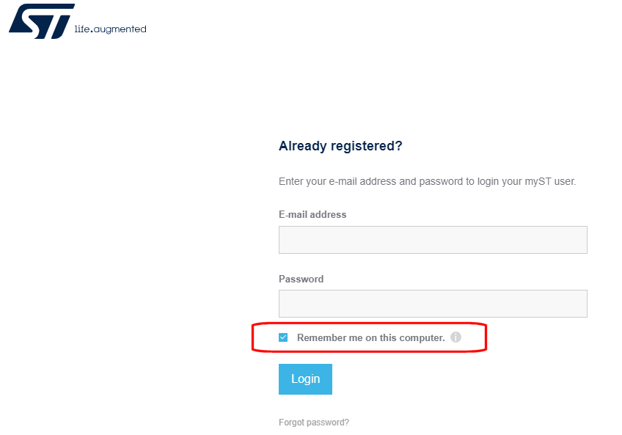
Task: Submit the form with Login
Action: [305, 379]
